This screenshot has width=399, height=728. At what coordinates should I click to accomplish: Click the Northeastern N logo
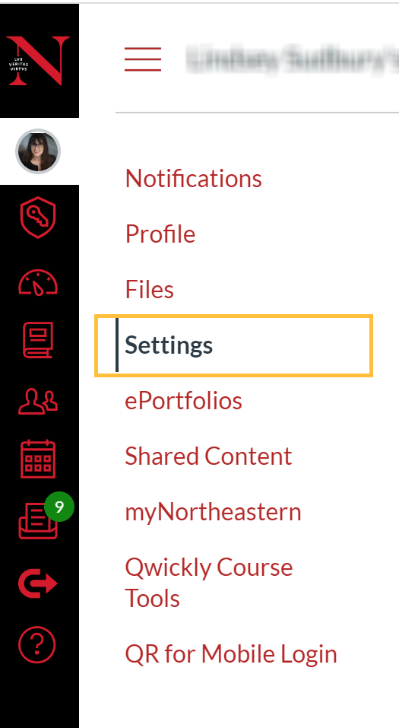tap(38, 60)
